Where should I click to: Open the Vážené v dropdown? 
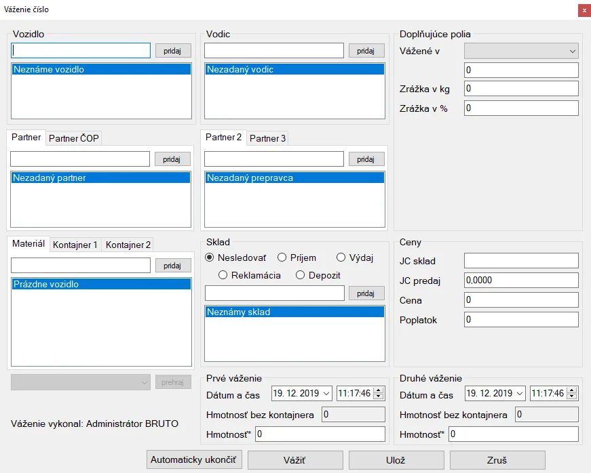[521, 51]
